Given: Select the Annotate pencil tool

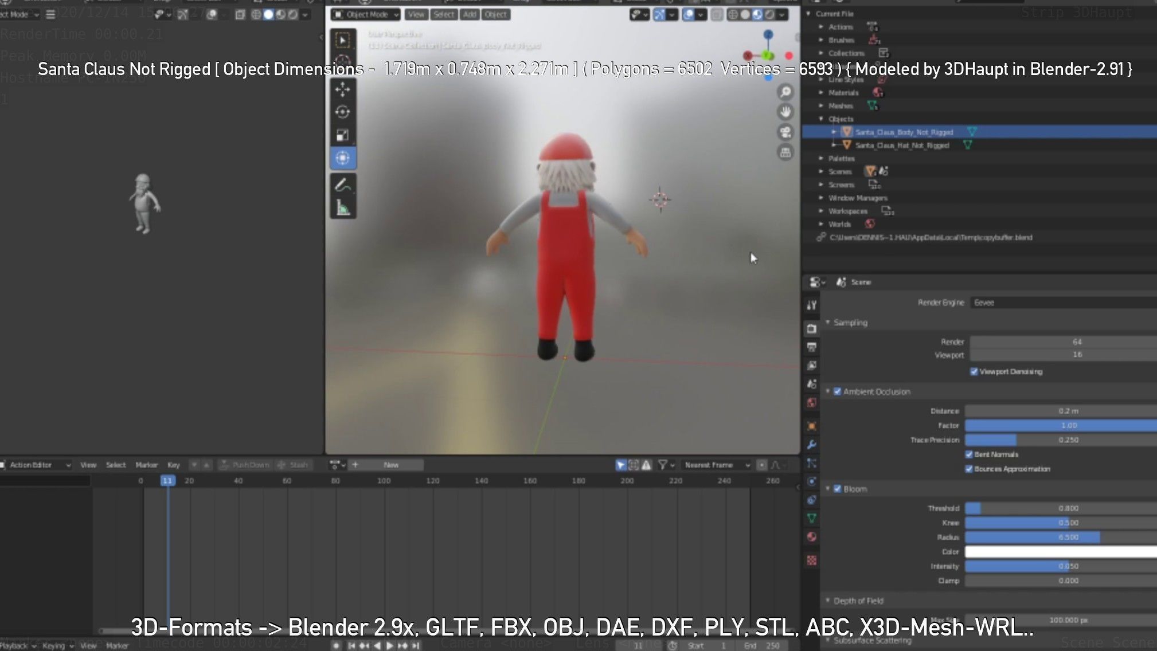Looking at the screenshot, I should pyautogui.click(x=343, y=185).
